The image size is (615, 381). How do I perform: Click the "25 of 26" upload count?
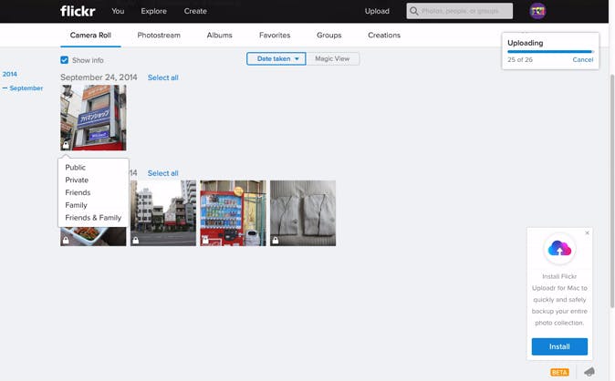[x=520, y=59]
